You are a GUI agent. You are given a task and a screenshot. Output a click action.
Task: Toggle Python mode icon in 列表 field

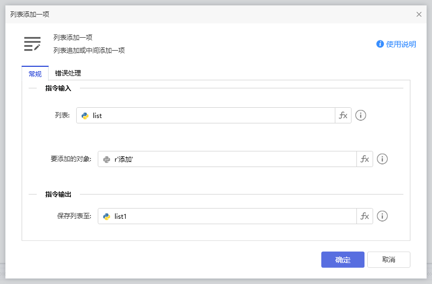coord(85,115)
